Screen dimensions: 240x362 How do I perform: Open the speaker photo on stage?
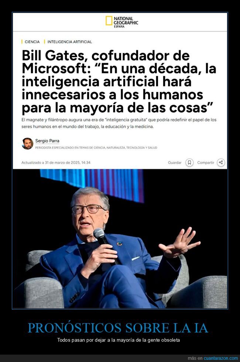(x=120, y=239)
